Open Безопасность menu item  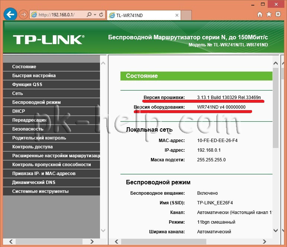[x=51, y=129]
